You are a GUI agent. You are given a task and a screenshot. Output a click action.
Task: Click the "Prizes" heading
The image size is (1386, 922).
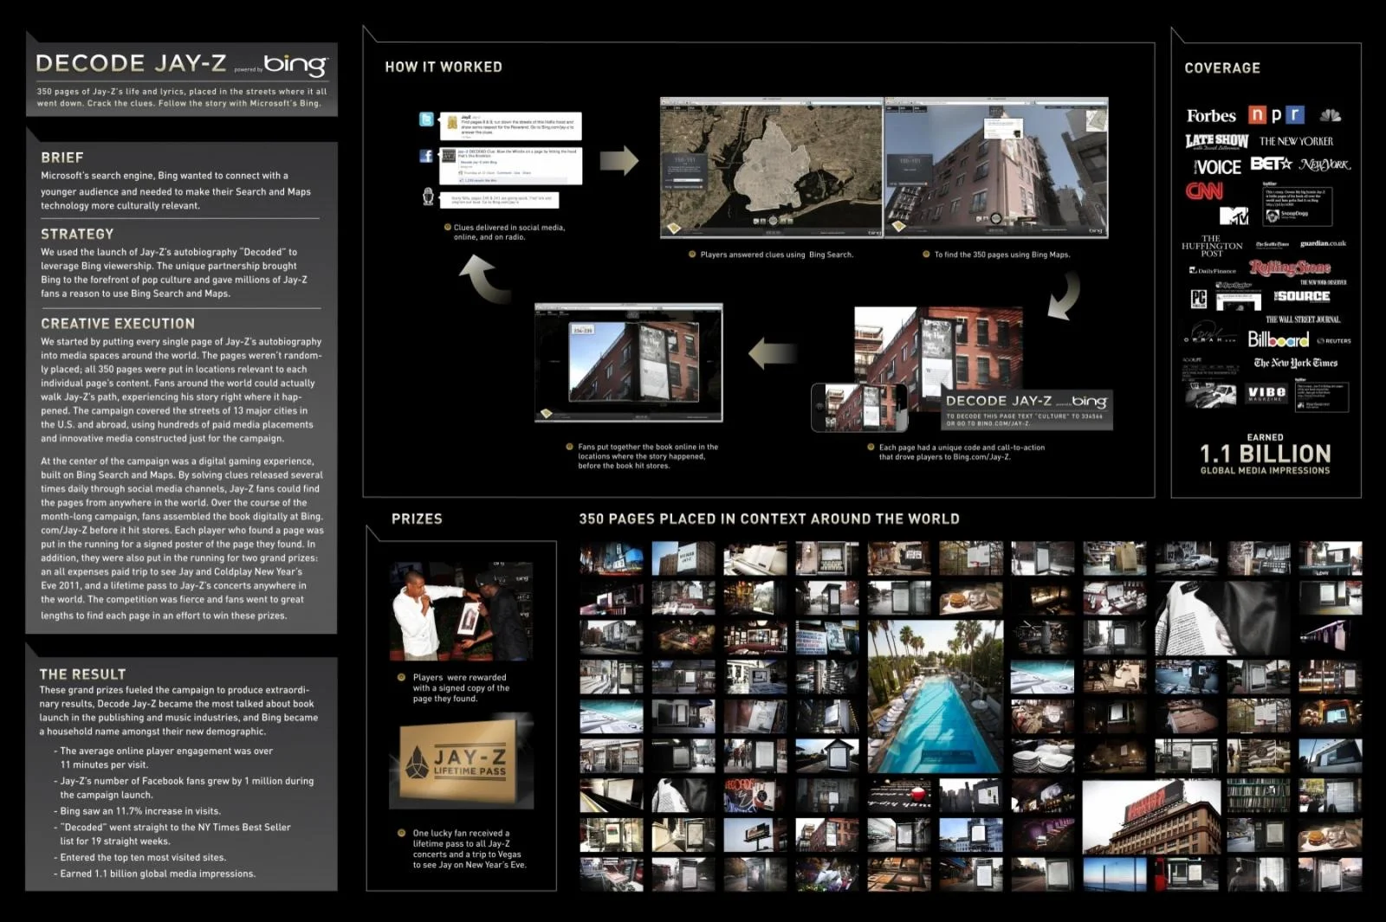[417, 519]
